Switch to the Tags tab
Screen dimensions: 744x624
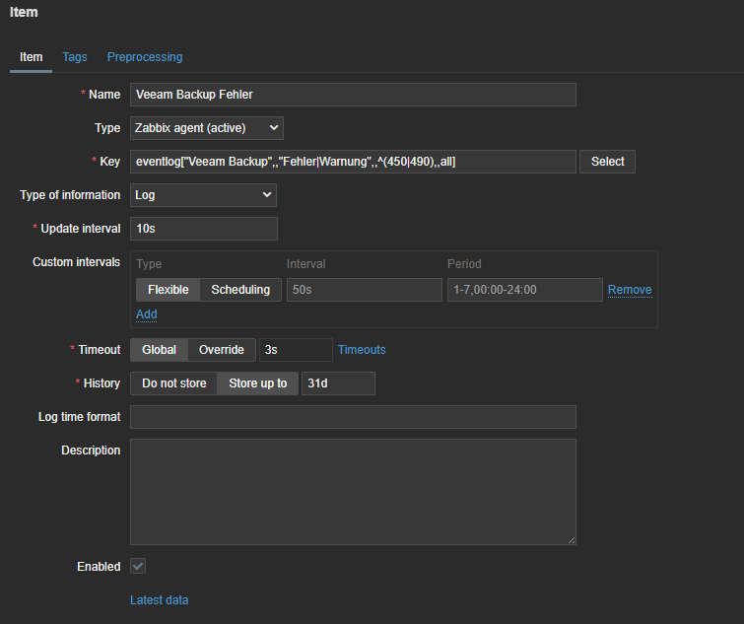pos(75,57)
